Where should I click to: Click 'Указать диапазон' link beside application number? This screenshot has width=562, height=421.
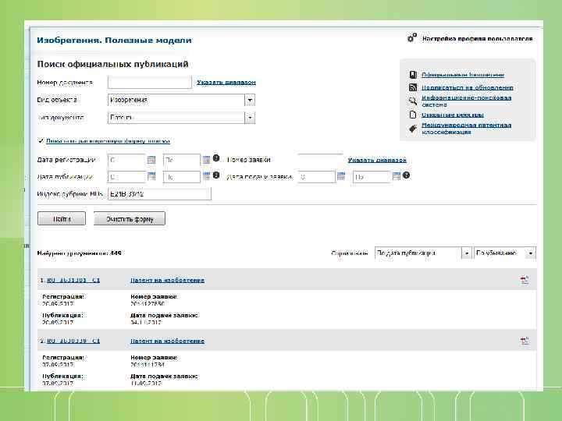pyautogui.click(x=377, y=160)
